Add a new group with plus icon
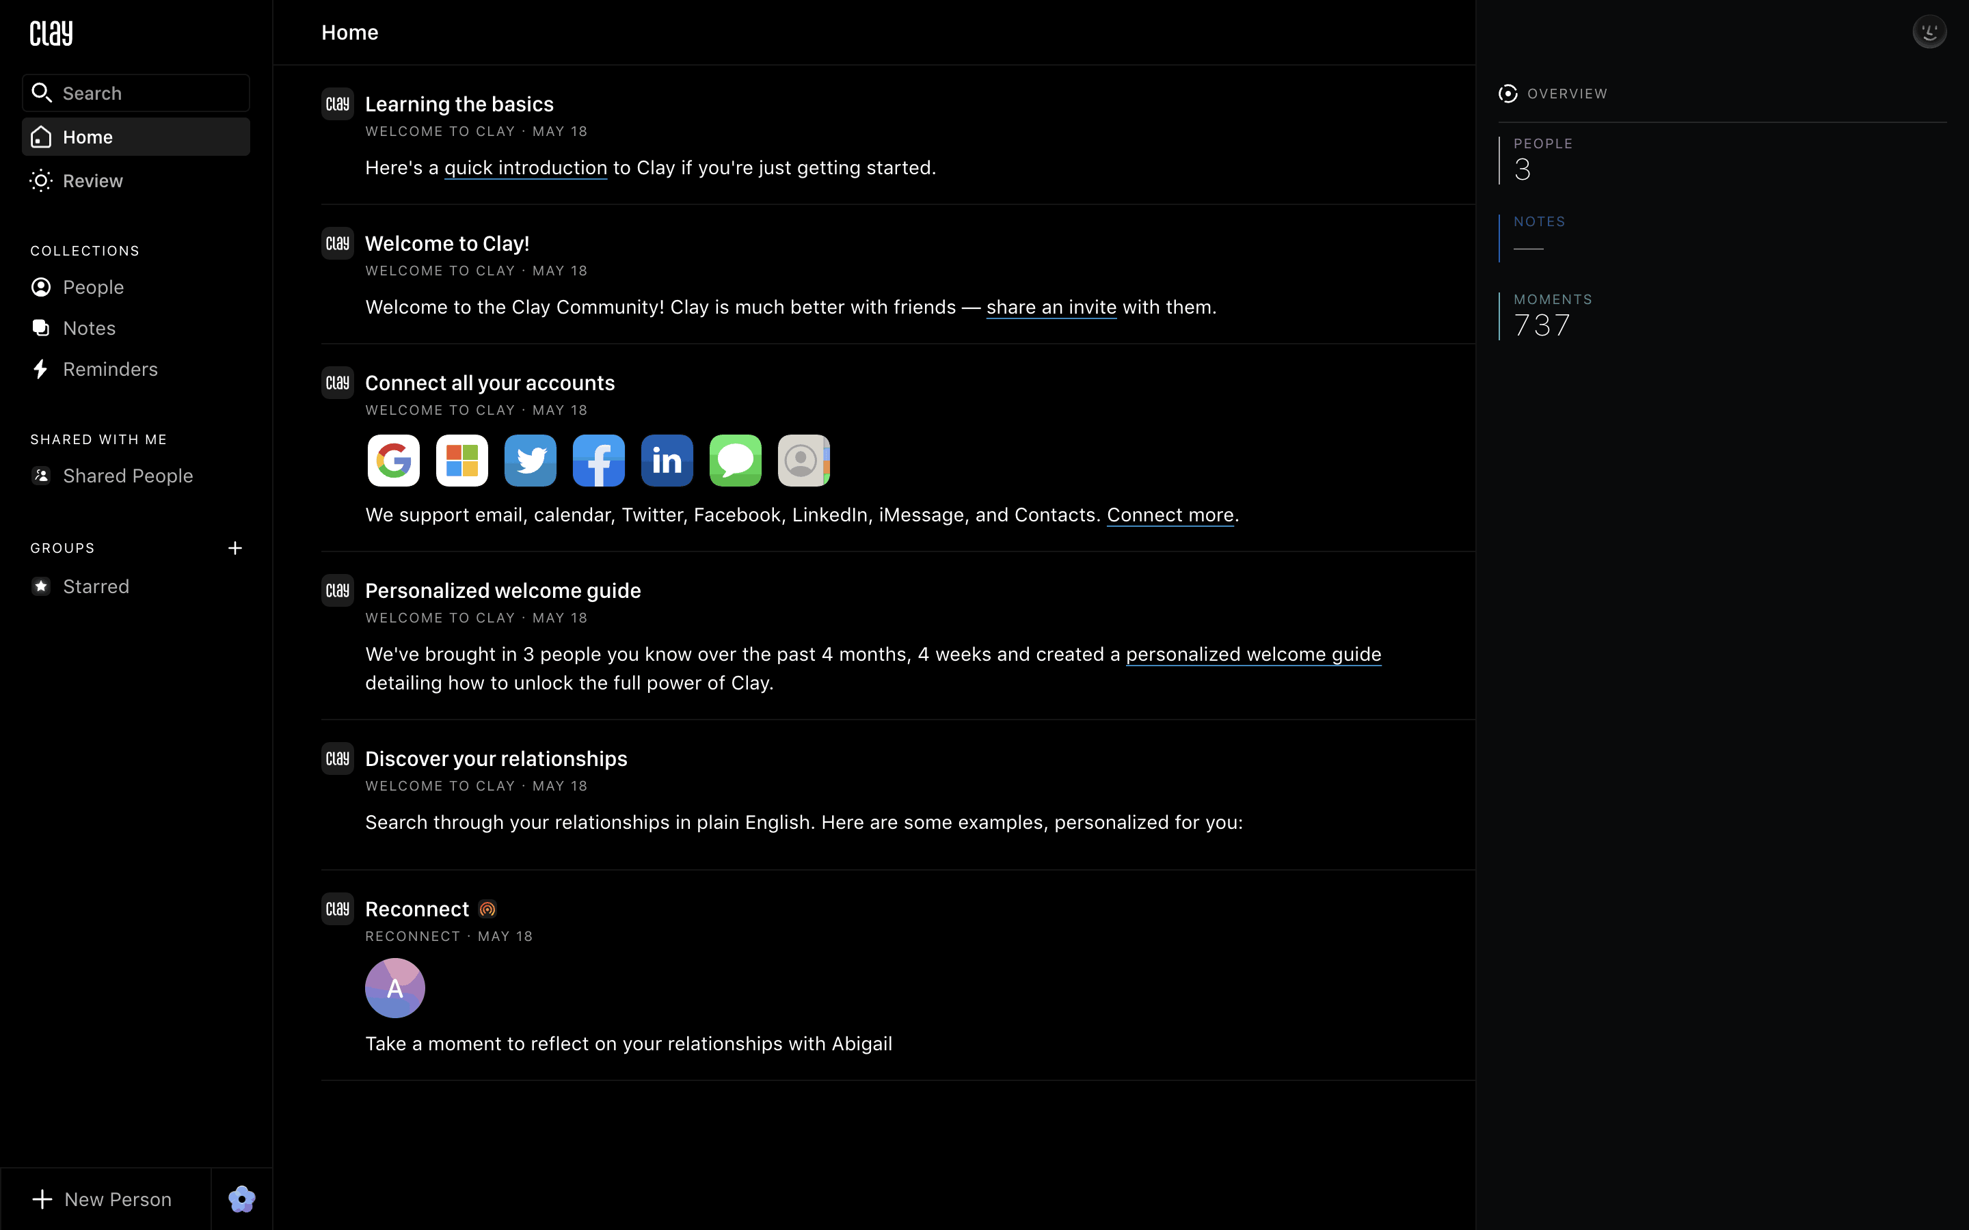Screen dimensions: 1969x1230 pos(235,548)
